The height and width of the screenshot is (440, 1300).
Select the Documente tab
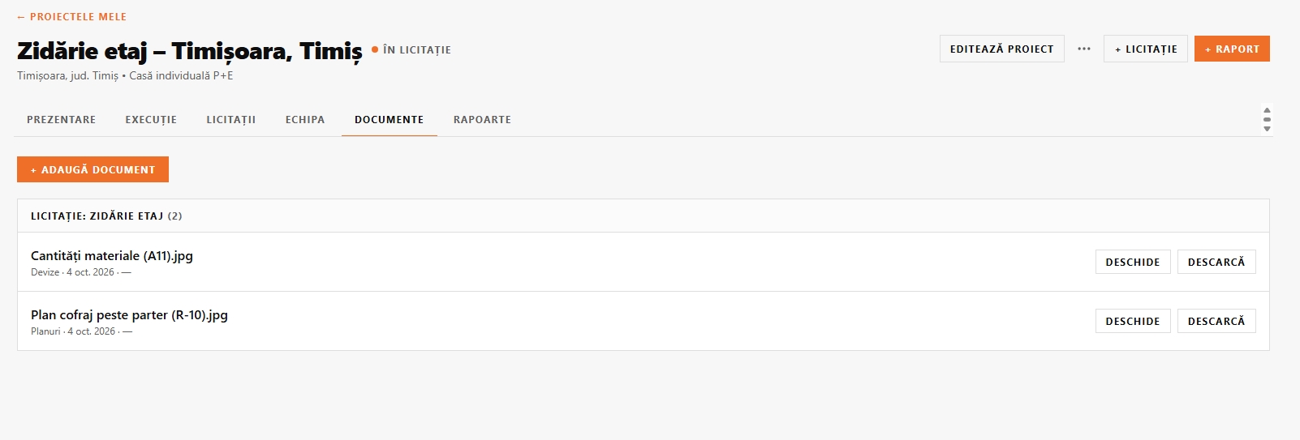click(x=390, y=119)
